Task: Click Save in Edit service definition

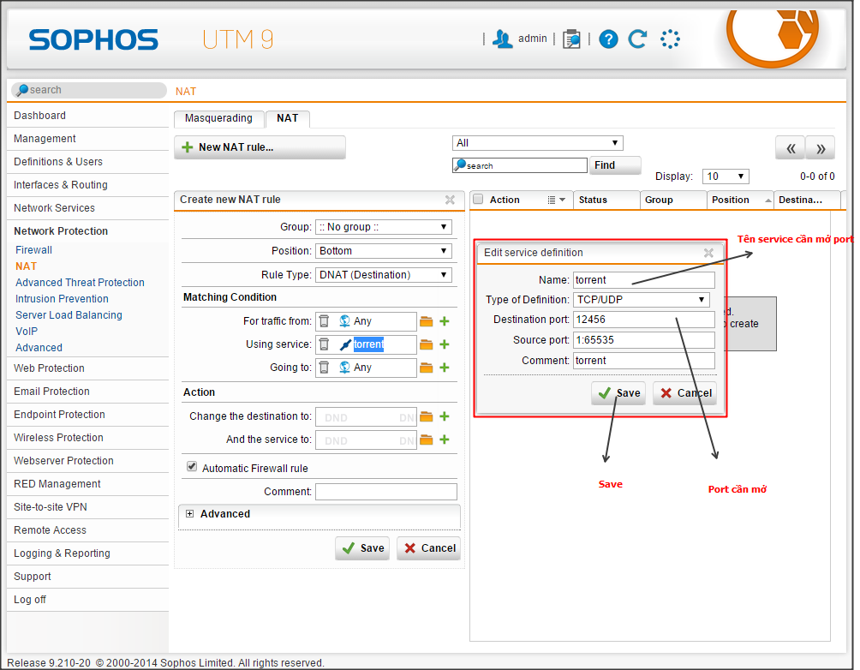Action: 618,393
